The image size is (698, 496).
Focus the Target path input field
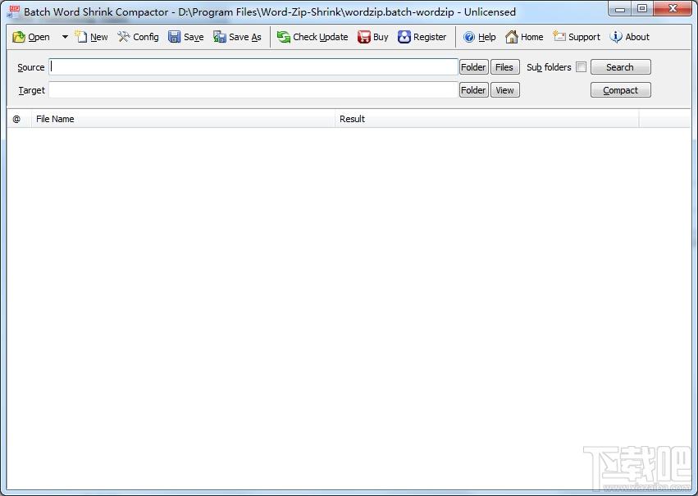[x=253, y=90]
